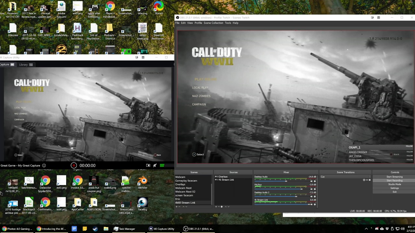Switch to the Library tab
Viewport: 415px width, 233px height.
point(26,64)
